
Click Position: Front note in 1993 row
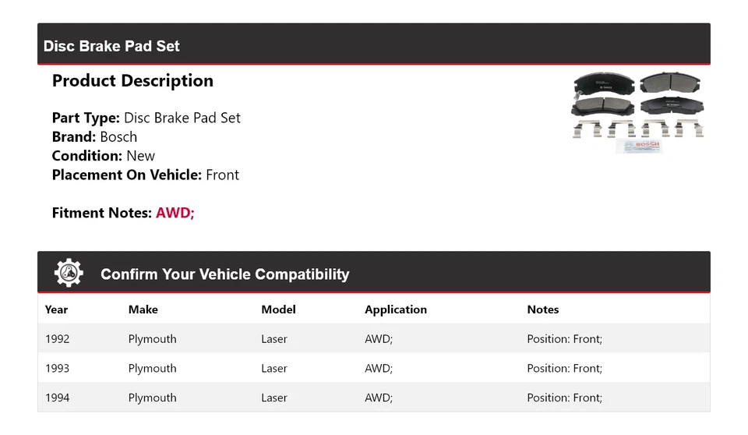(x=564, y=368)
